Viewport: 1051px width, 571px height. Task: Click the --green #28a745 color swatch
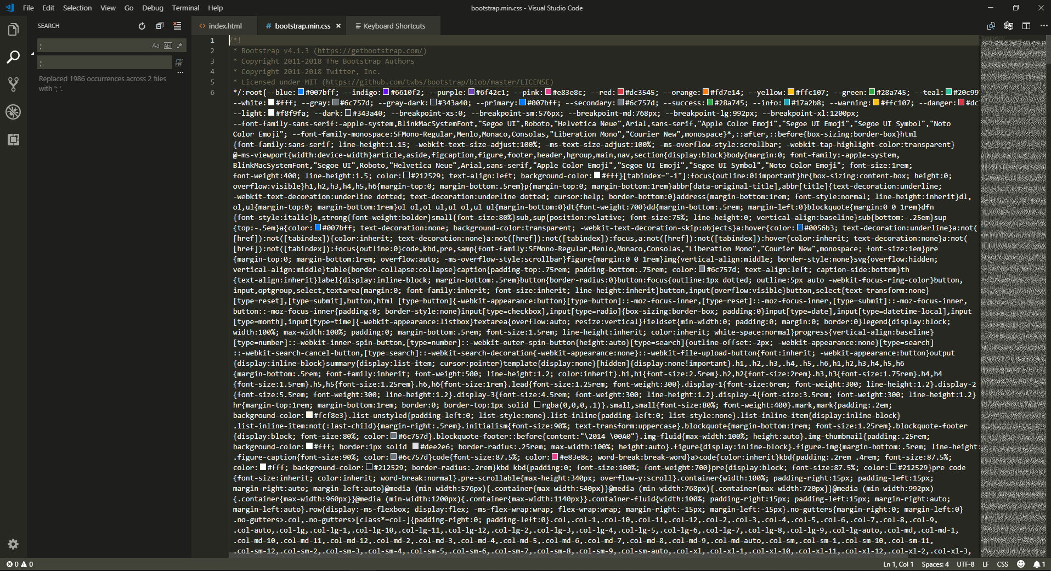pyautogui.click(x=872, y=92)
